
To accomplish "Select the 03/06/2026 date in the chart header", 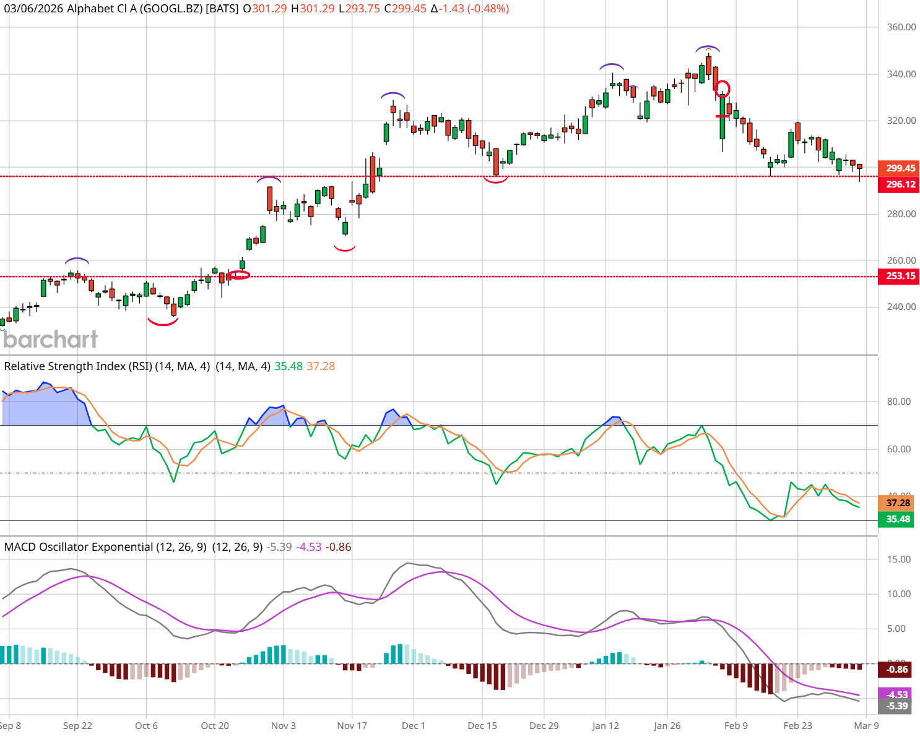I will tap(33, 9).
